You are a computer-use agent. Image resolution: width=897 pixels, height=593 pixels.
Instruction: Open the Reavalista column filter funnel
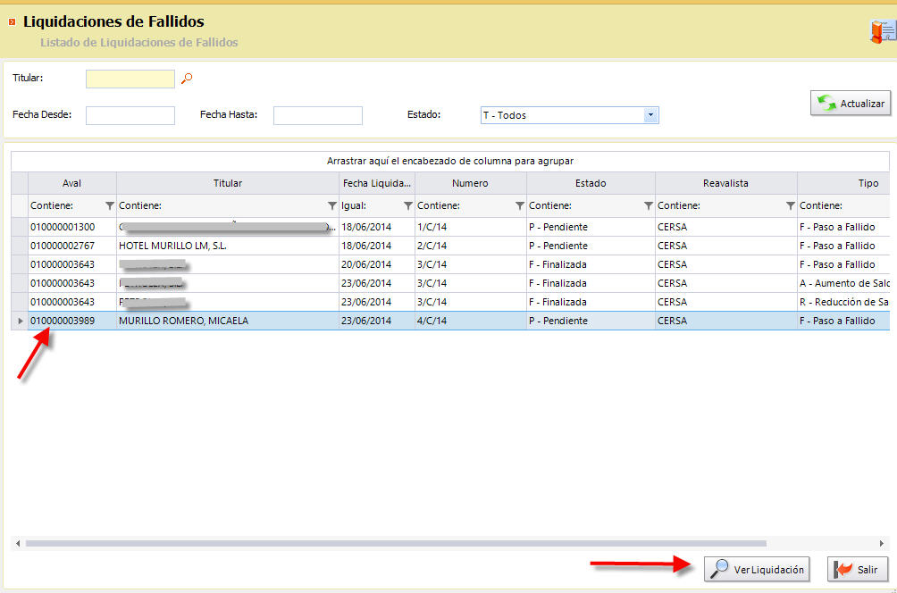point(790,205)
